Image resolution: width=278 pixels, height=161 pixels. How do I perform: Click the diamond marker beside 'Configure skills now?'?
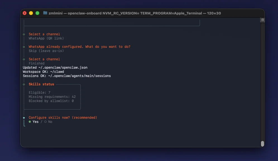pyautogui.click(x=24, y=118)
